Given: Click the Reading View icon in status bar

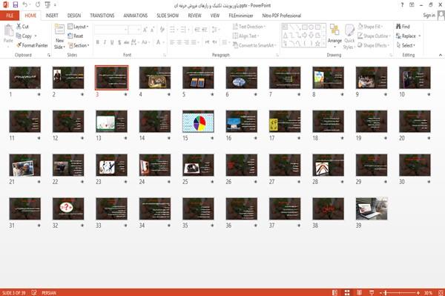Looking at the screenshot, I should click(x=359, y=292).
